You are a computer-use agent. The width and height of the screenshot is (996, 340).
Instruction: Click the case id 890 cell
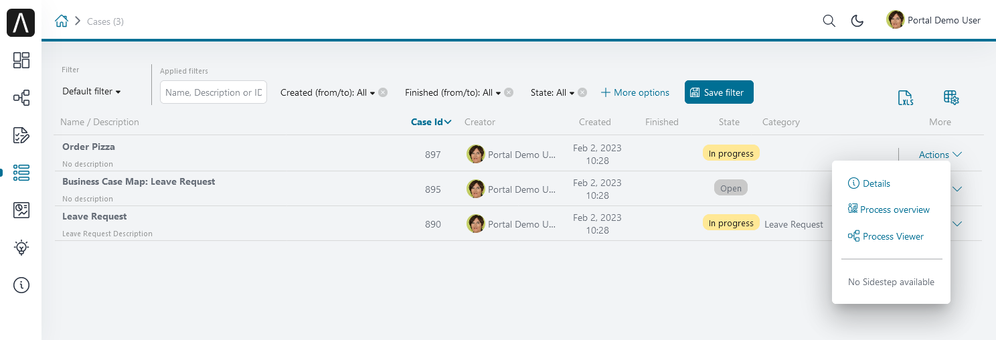click(433, 224)
